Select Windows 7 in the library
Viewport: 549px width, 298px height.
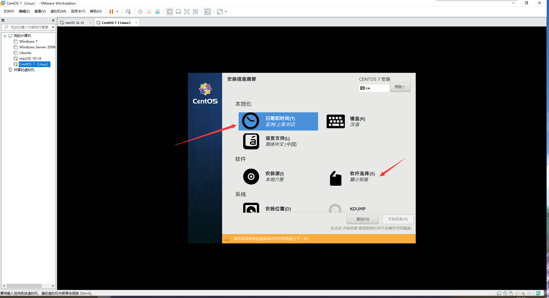(28, 42)
